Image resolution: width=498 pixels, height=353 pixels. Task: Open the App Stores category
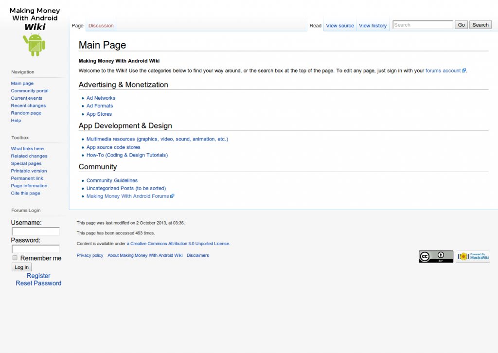pyautogui.click(x=99, y=114)
